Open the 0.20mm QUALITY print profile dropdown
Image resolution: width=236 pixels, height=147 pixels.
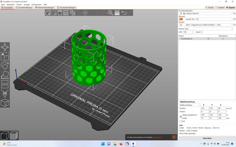(206, 14)
